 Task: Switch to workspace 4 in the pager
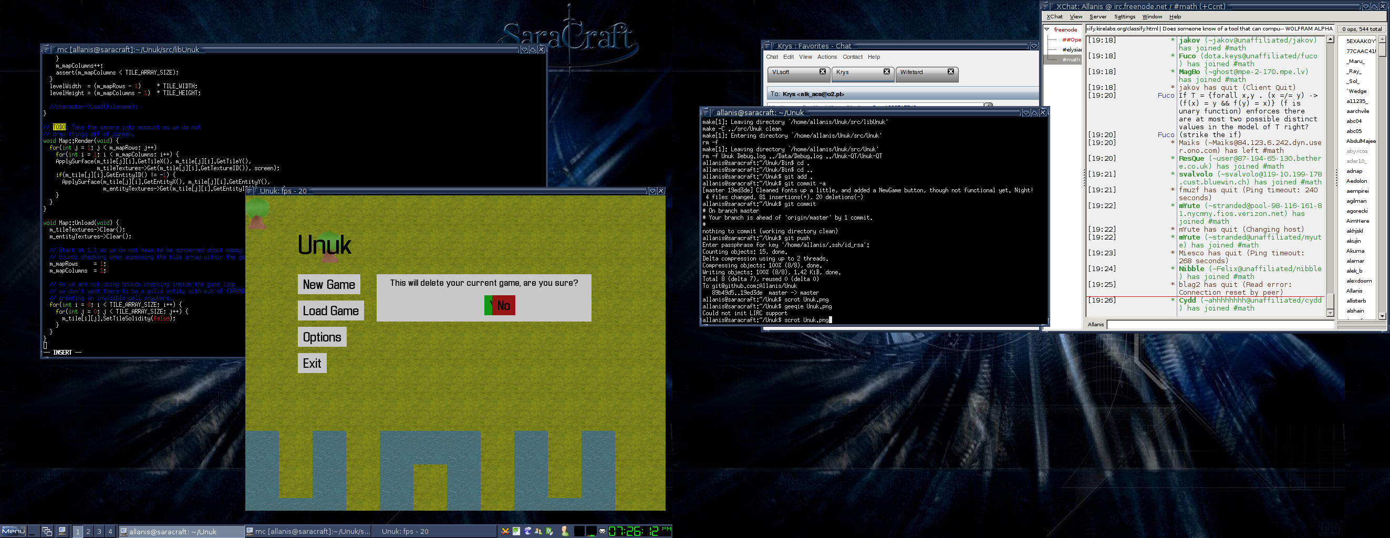coord(110,532)
